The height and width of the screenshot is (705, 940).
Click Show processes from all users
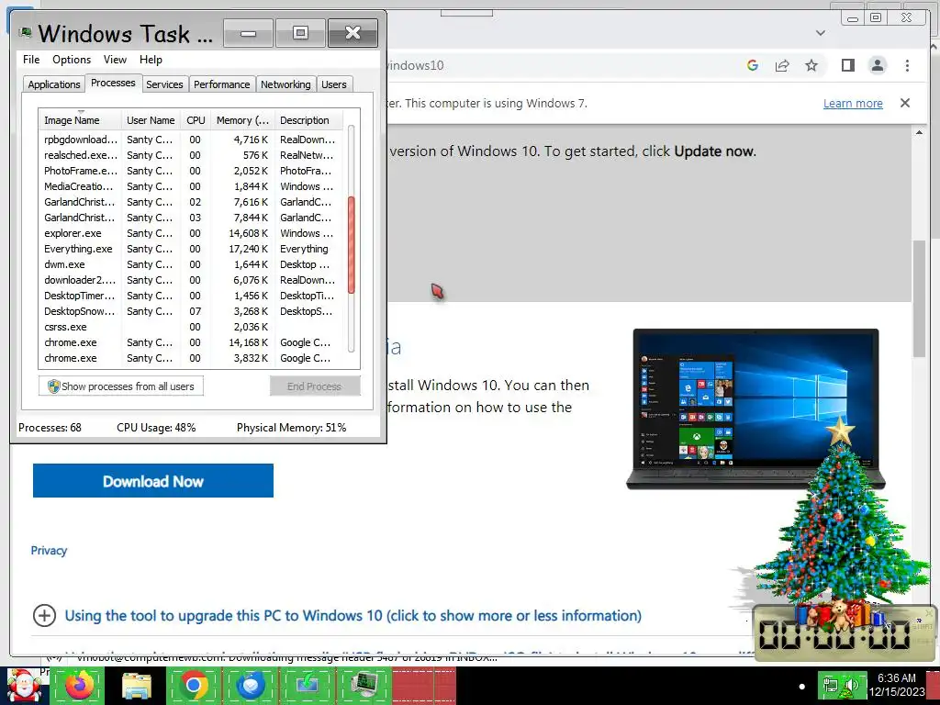click(x=121, y=386)
